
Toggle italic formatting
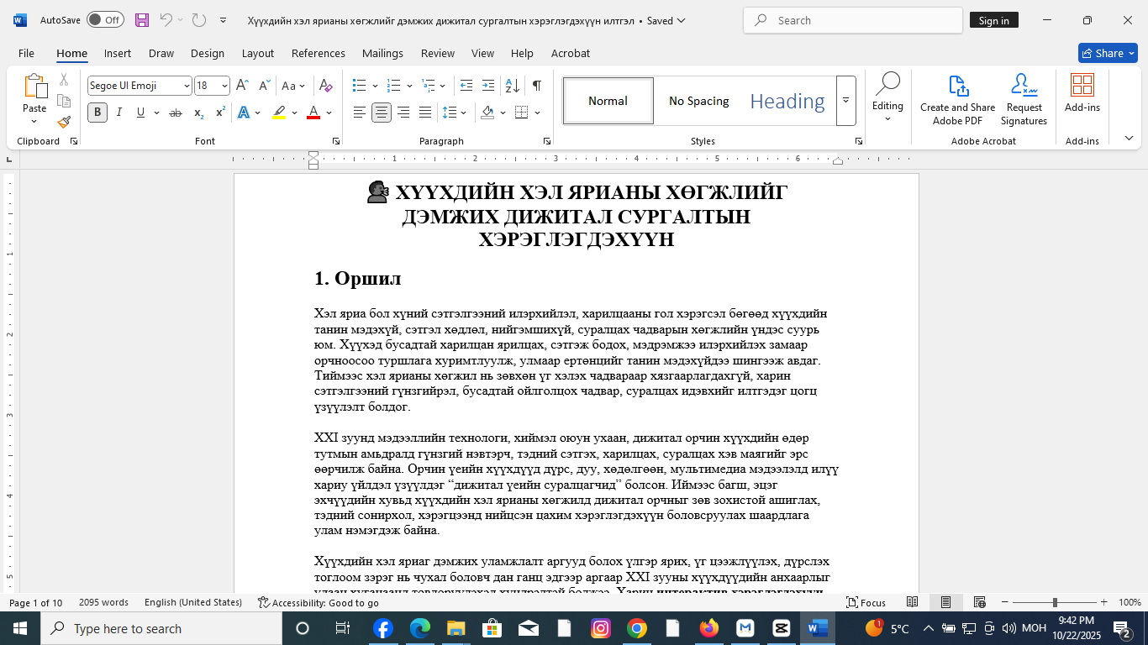click(x=118, y=112)
